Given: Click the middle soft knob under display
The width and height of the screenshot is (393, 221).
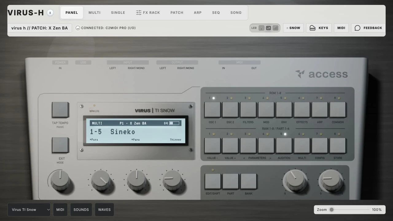Looking at the screenshot, I should (137, 180).
